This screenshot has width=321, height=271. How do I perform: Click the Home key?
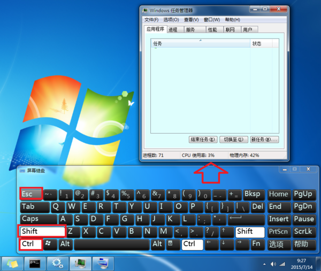(279, 195)
